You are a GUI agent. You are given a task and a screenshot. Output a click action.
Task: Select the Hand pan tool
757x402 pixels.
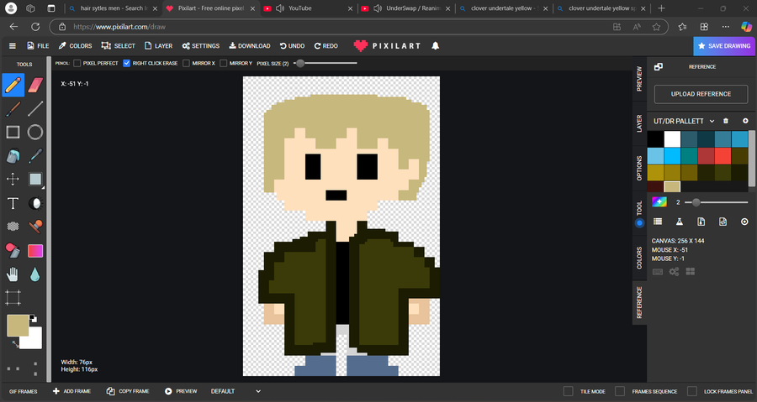[x=13, y=274]
